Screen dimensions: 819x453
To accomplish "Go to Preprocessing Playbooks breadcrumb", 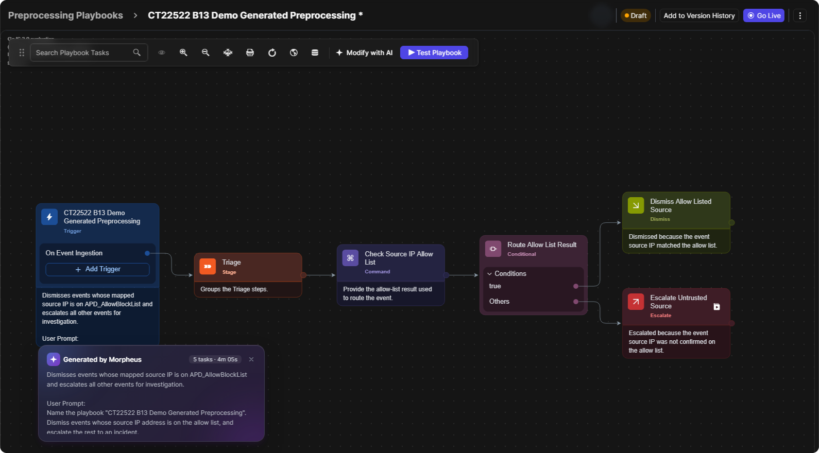I will pyautogui.click(x=65, y=15).
